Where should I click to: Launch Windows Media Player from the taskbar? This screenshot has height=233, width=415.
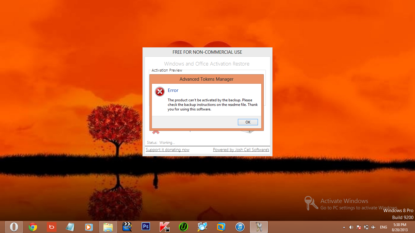[89, 227]
